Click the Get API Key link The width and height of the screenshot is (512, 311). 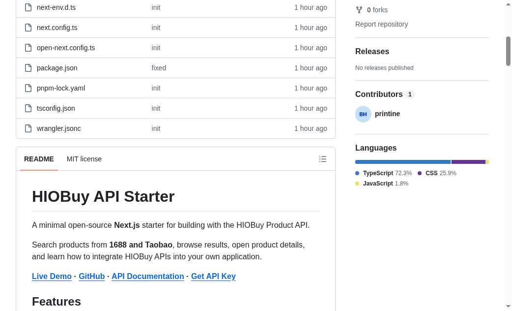(213, 277)
